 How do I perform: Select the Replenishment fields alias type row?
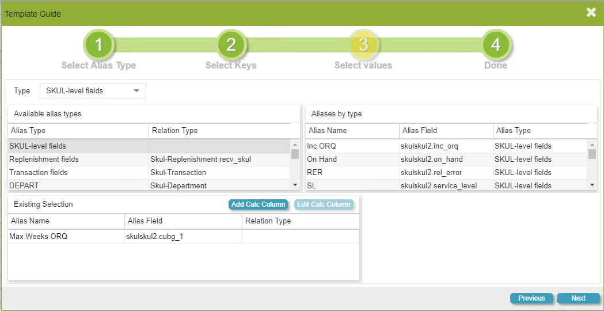click(x=78, y=159)
